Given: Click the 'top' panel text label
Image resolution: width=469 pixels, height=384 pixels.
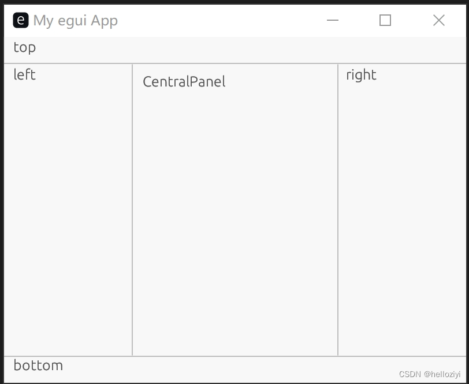Looking at the screenshot, I should (x=24, y=47).
